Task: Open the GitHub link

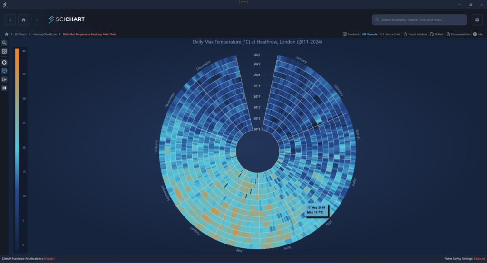Action: point(437,34)
